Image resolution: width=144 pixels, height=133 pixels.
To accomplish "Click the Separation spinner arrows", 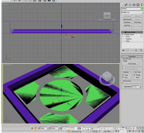I will pyautogui.click(x=140, y=87).
